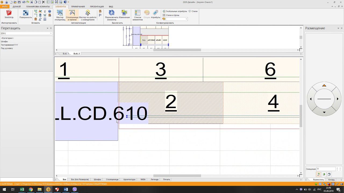Click the up arrow on the placement compass

pyautogui.click(x=324, y=86)
